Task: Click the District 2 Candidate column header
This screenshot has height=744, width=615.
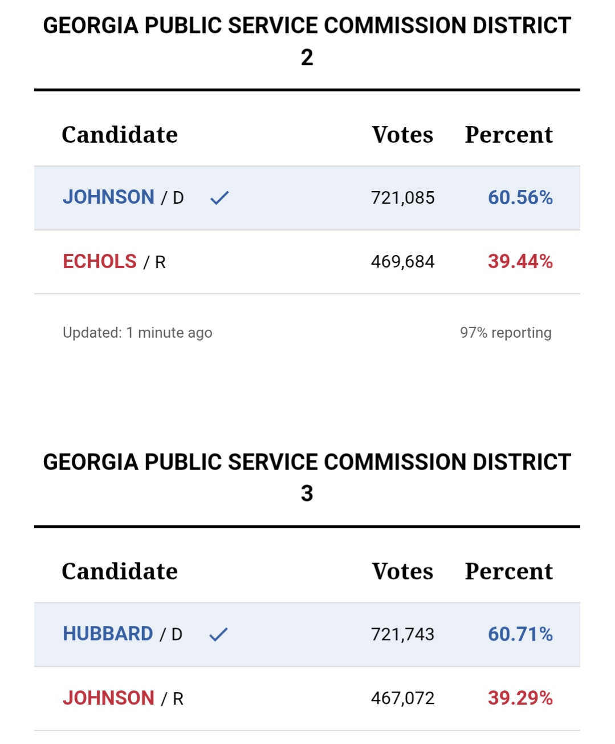Action: (x=120, y=135)
